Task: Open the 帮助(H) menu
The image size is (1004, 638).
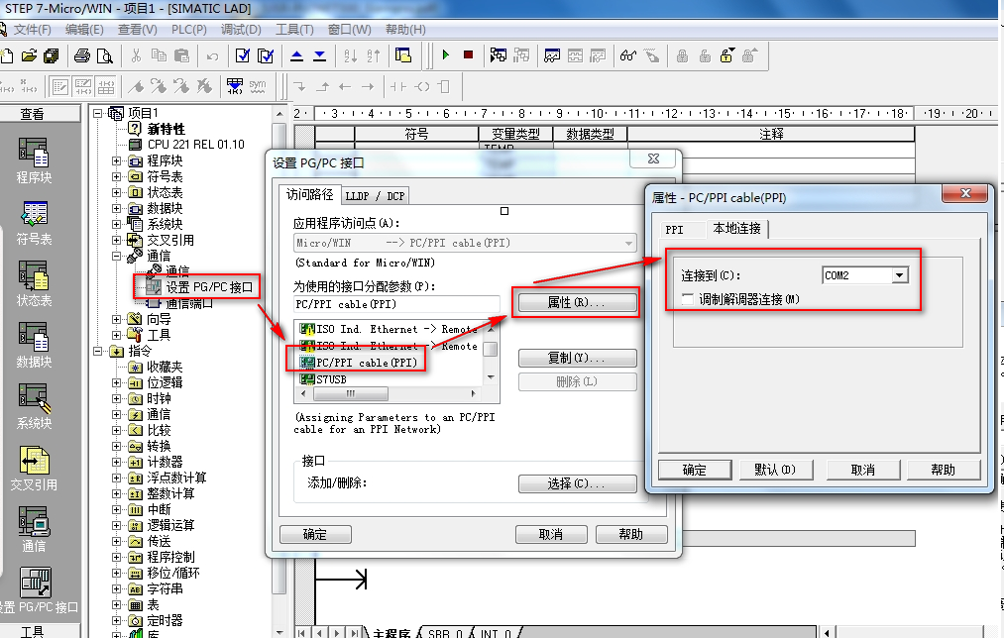Action: pos(405,30)
